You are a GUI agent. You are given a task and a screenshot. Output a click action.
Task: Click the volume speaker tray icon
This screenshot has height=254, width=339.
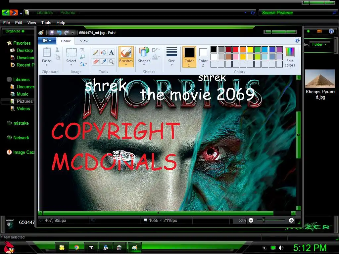(281, 248)
